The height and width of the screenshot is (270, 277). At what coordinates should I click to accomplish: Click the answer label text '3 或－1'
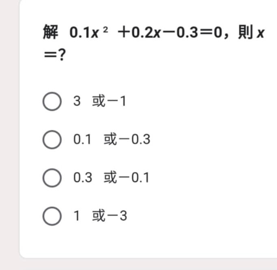(x=100, y=101)
